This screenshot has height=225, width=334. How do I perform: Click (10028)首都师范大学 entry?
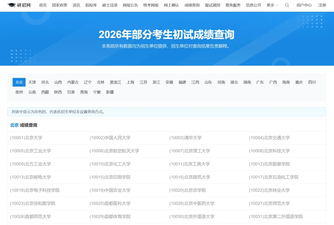(x=30, y=217)
